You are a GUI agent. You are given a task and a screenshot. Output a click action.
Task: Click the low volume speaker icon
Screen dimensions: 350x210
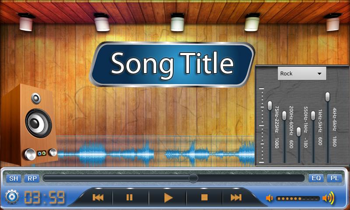[x=269, y=198]
